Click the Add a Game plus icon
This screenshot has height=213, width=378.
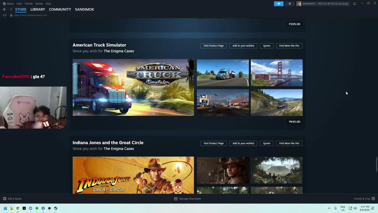4,199
